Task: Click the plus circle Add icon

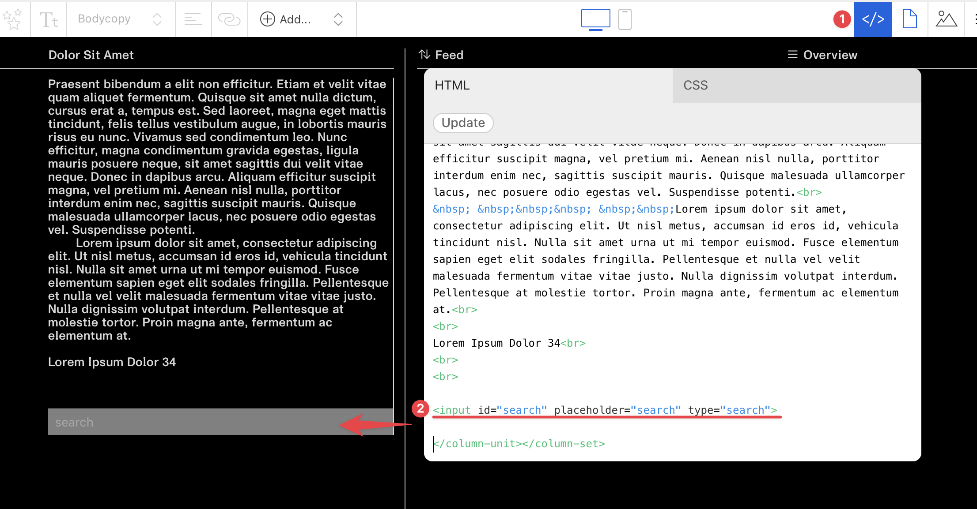Action: (x=268, y=19)
